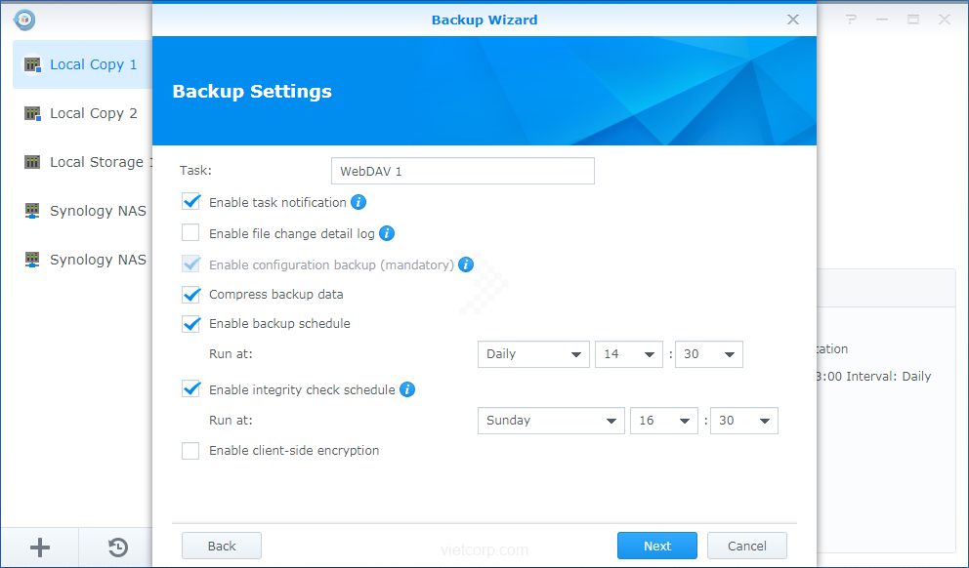Open the backup hour dropdown showing 14
969x568 pixels.
628,354
